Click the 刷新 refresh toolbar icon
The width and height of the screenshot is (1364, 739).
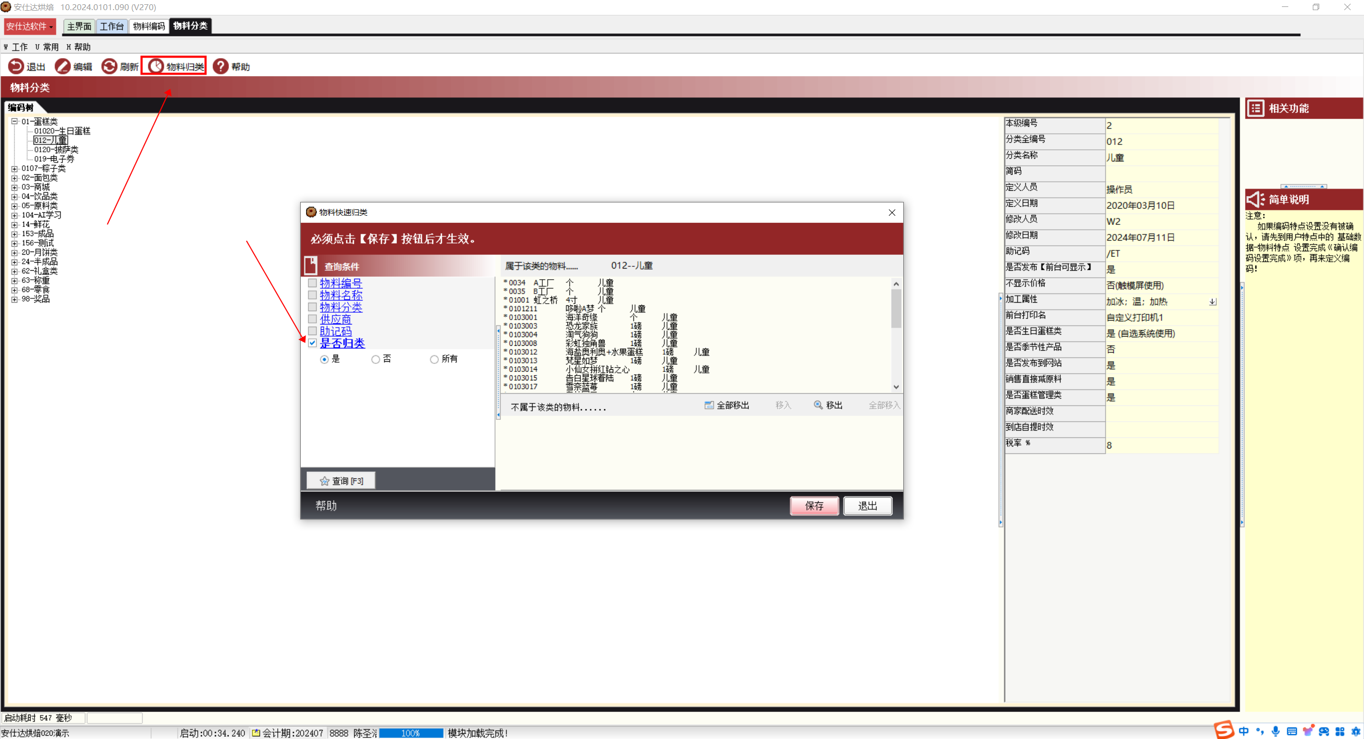click(x=109, y=66)
